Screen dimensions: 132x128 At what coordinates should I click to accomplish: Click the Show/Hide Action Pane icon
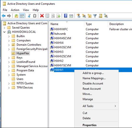pos(71,16)
